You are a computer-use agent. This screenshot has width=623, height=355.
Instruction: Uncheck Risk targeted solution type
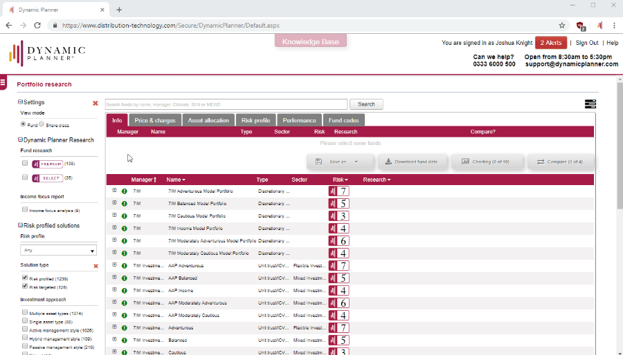[x=25, y=286]
